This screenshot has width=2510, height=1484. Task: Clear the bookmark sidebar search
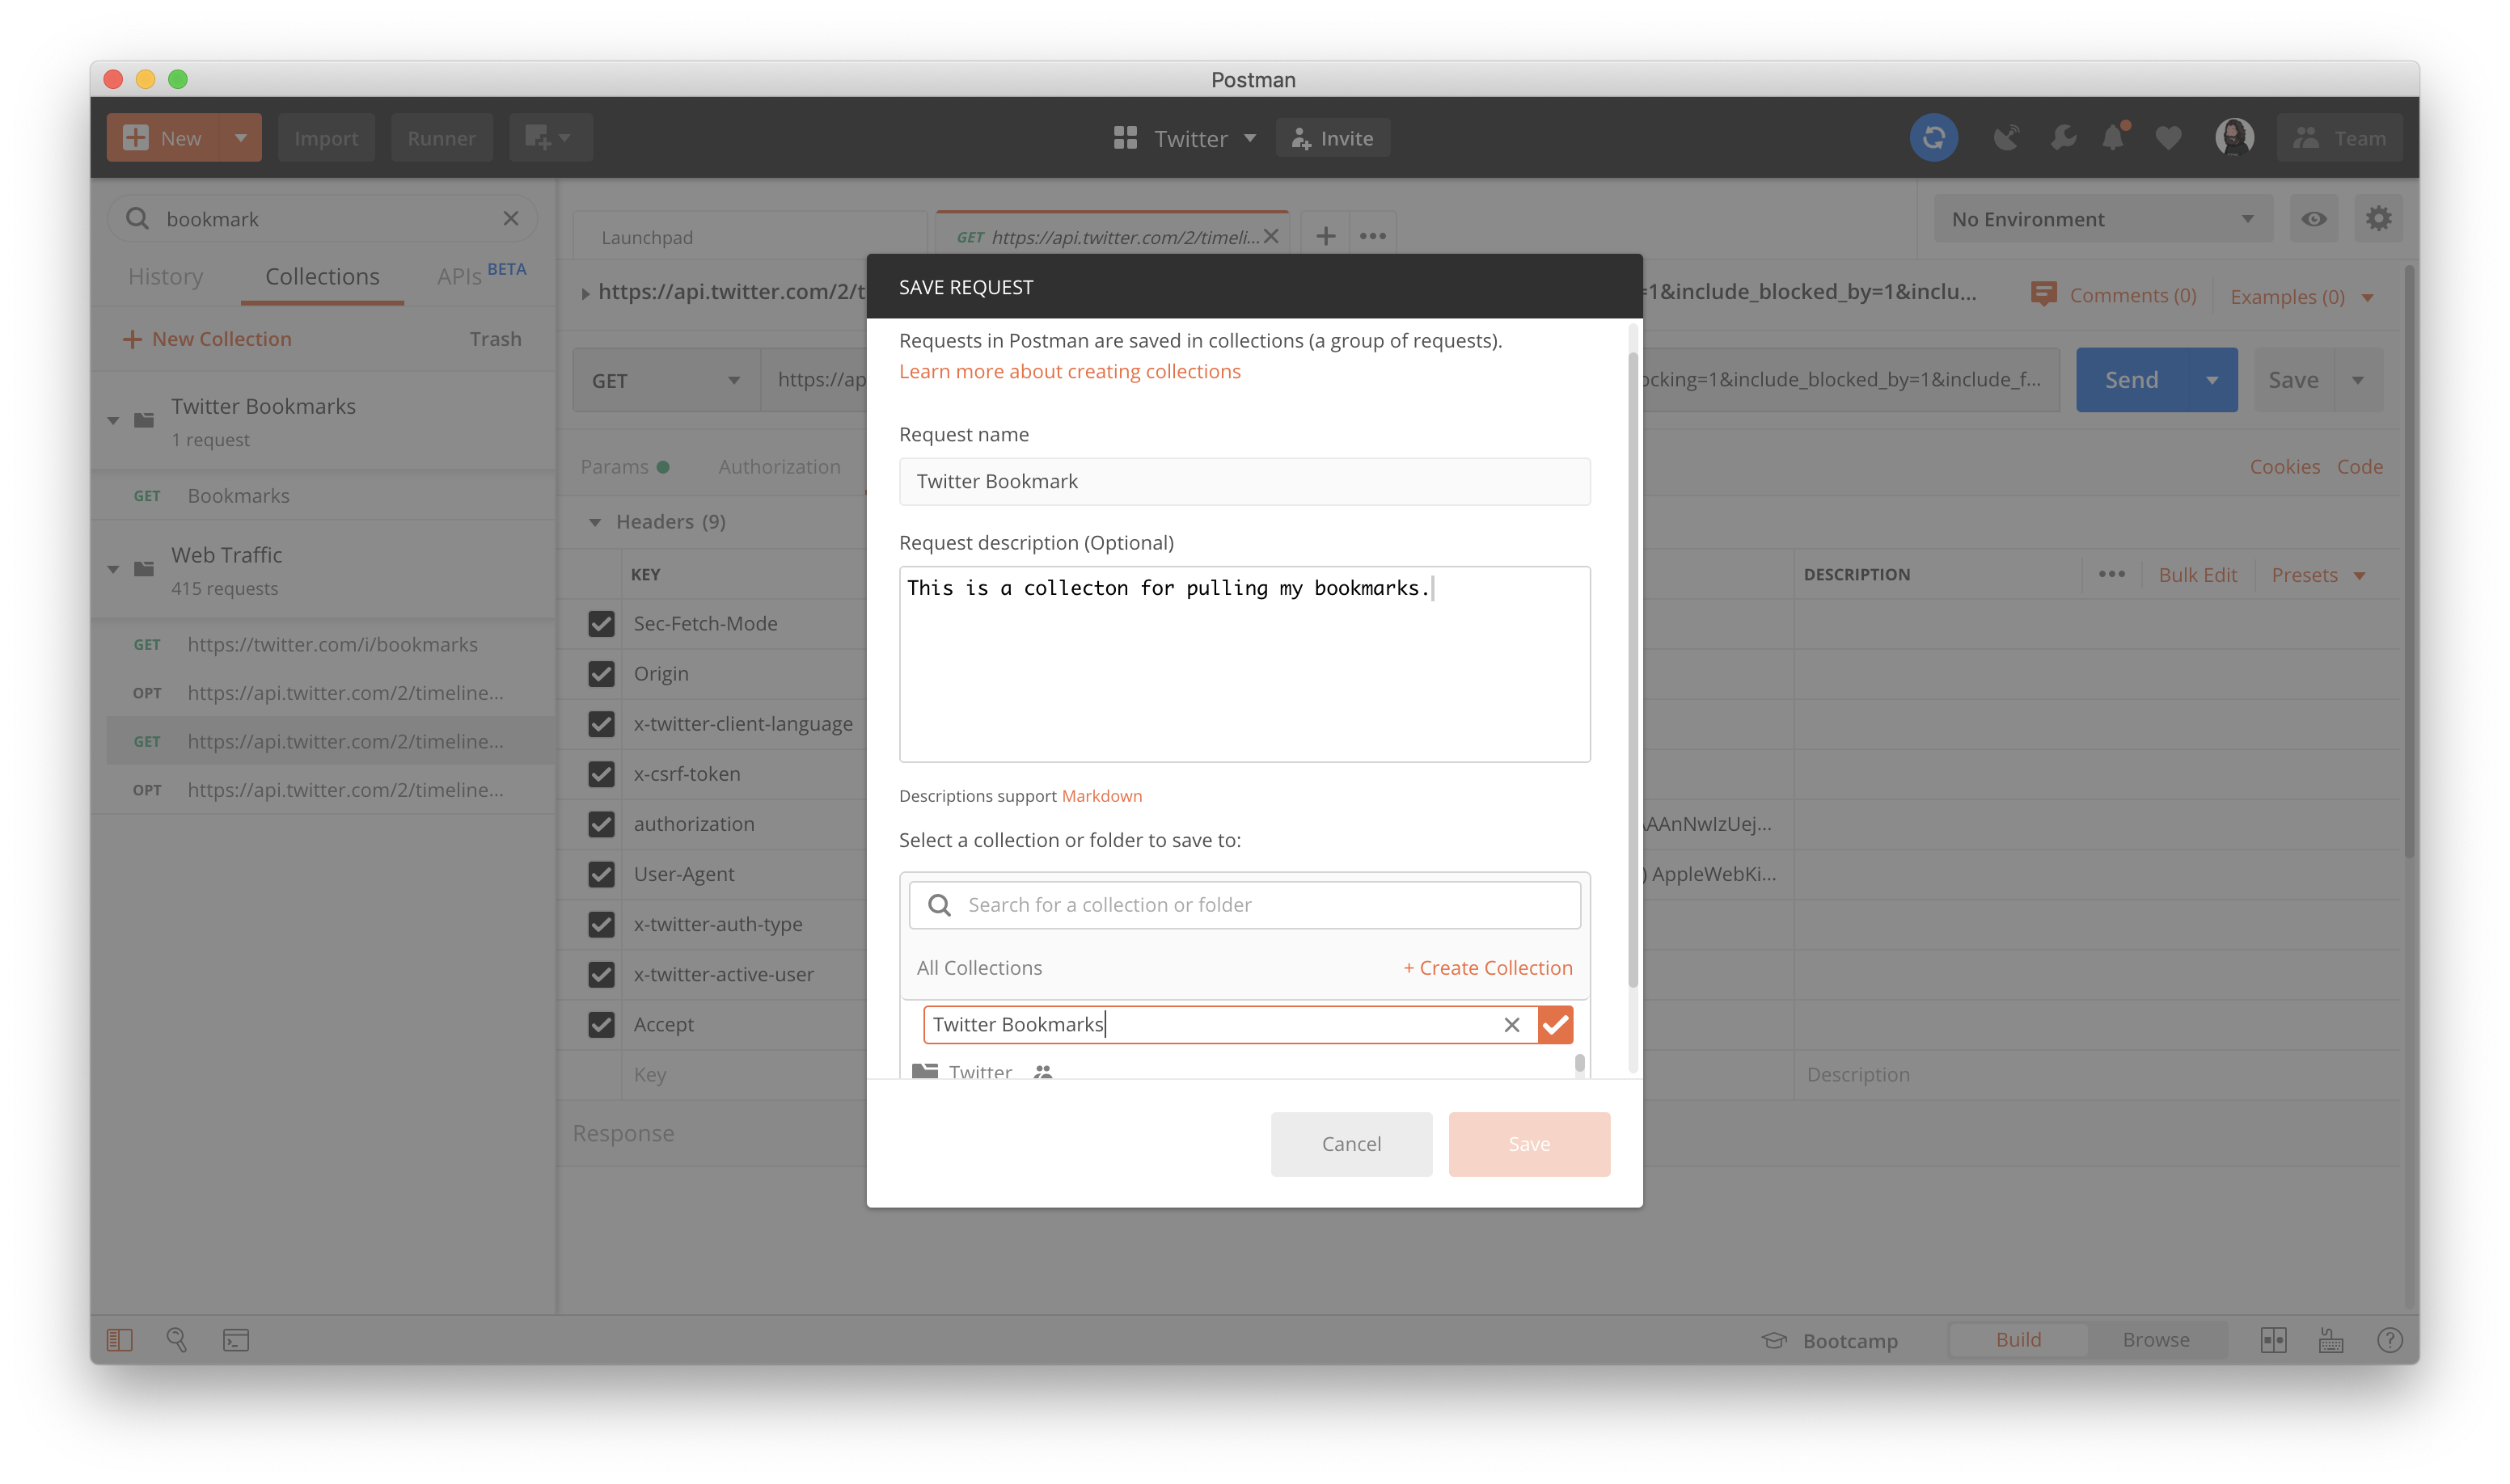coord(510,218)
